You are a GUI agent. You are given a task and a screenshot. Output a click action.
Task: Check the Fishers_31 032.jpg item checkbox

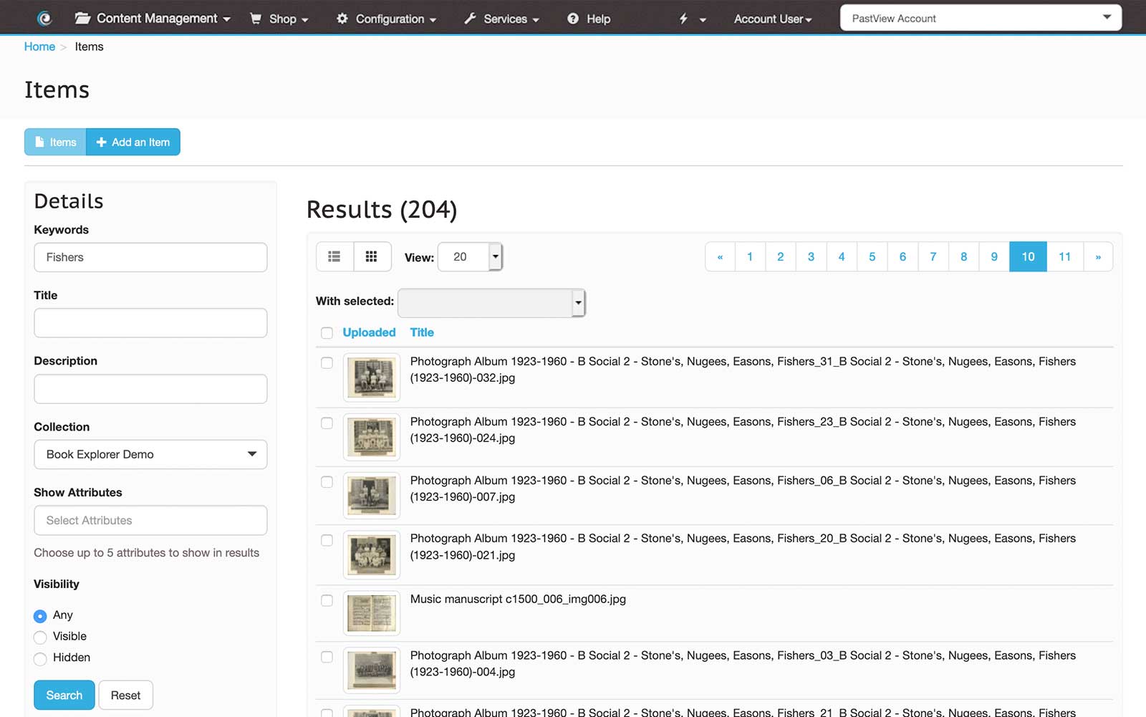327,362
